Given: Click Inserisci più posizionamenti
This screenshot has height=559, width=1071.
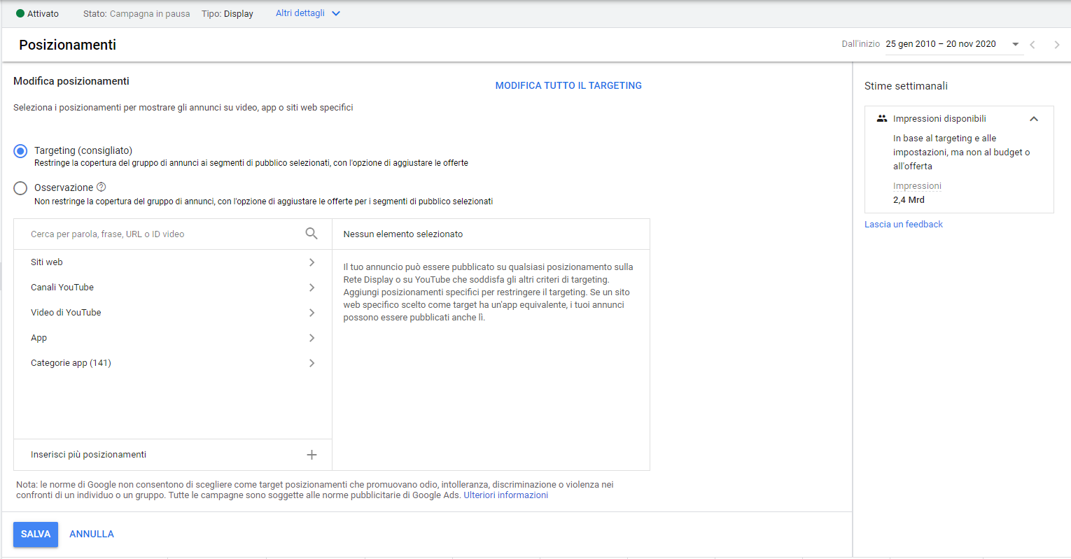Looking at the screenshot, I should (x=88, y=455).
